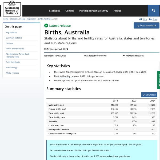Expand Previous releases
This screenshot has height=160, width=160.
133,56
